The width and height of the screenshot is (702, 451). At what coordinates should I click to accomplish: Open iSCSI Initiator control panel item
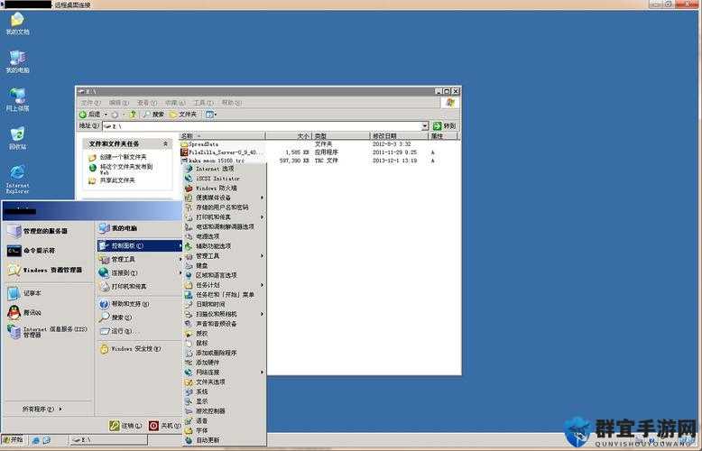(x=225, y=179)
